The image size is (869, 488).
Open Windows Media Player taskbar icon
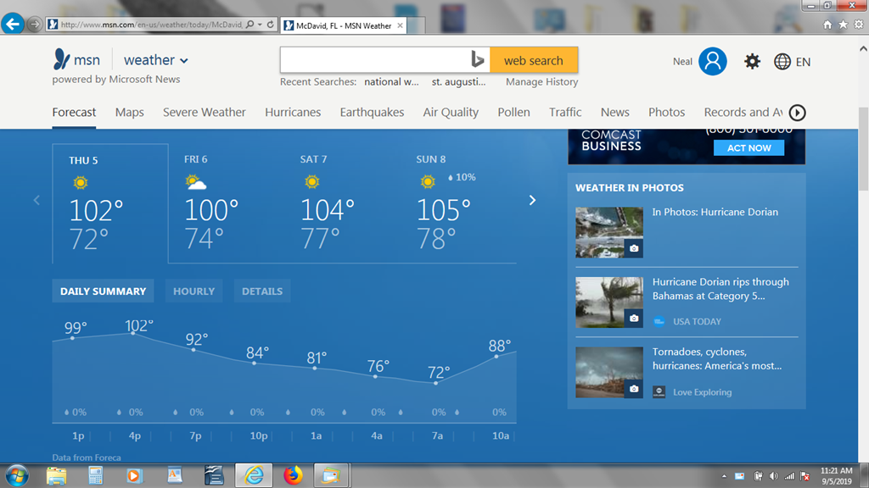coord(134,475)
